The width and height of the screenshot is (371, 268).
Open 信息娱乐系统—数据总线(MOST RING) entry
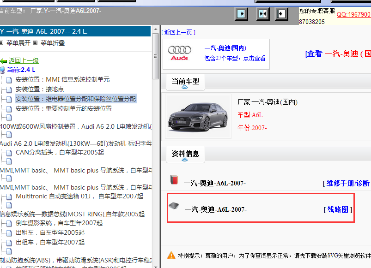click(72, 214)
